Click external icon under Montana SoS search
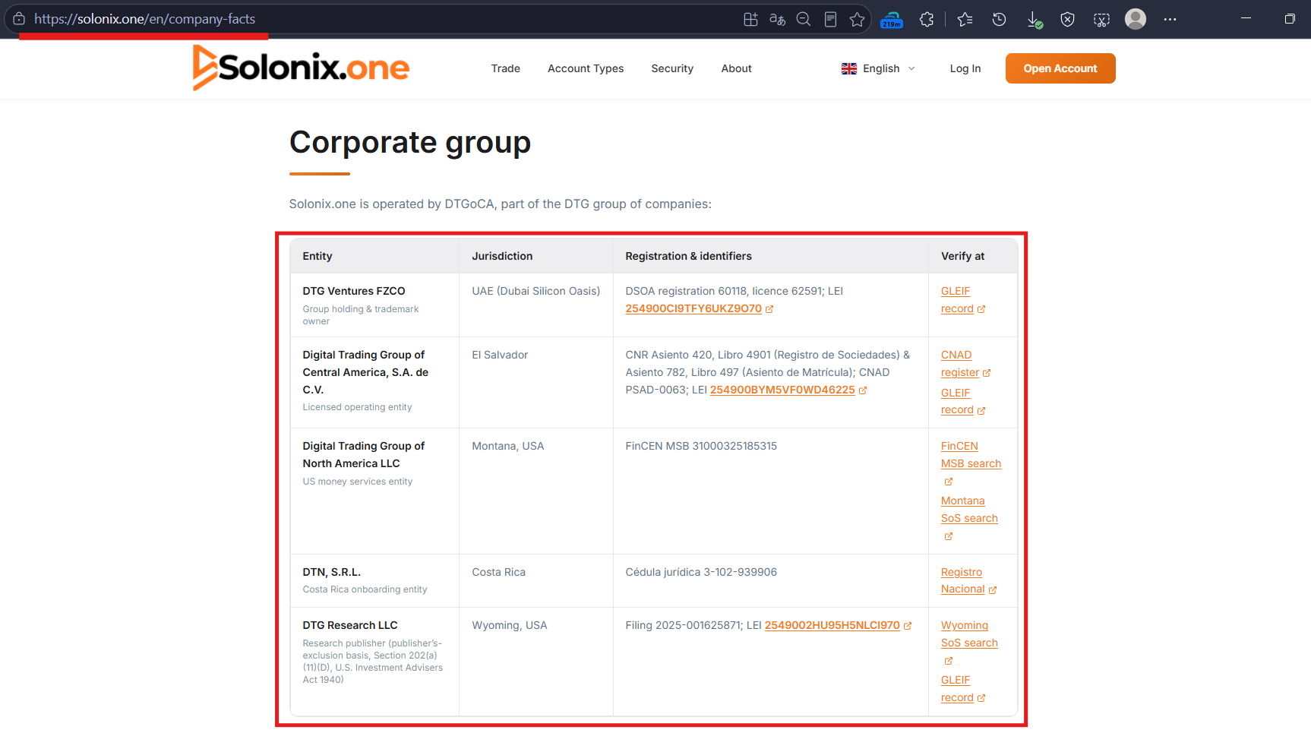Image resolution: width=1311 pixels, height=733 pixels. [948, 536]
